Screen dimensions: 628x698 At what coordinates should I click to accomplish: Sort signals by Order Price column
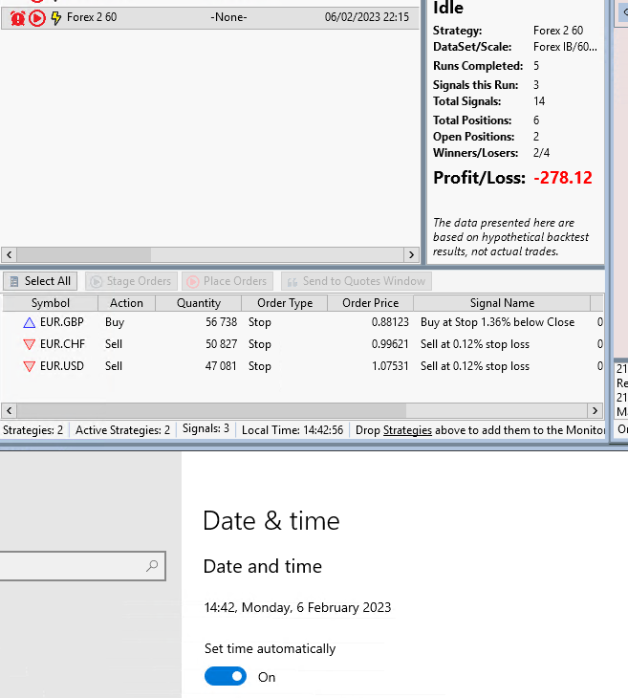click(x=370, y=303)
